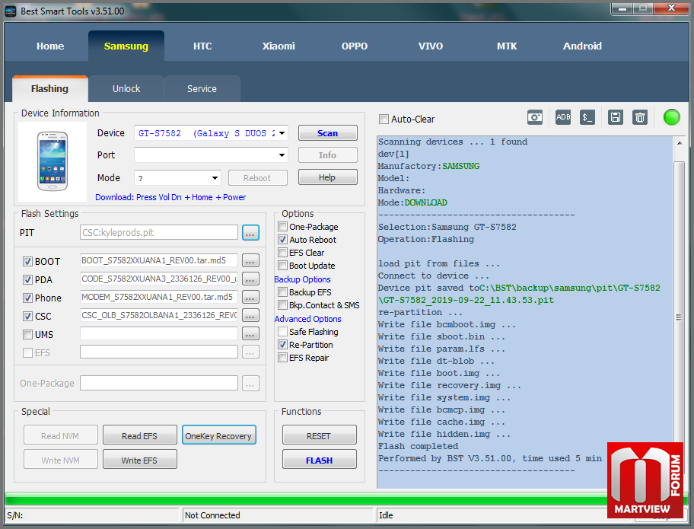Enable EFS Repair option
Image resolution: width=694 pixels, height=529 pixels.
point(283,357)
